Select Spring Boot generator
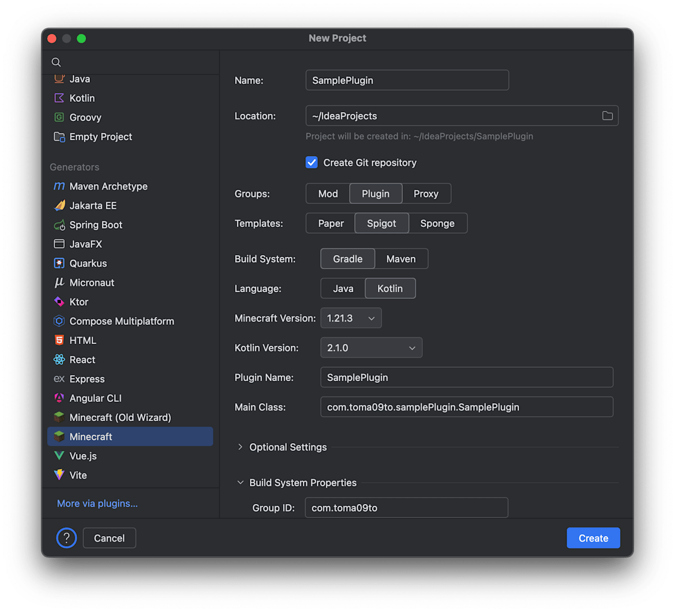The image size is (675, 612). (130, 225)
